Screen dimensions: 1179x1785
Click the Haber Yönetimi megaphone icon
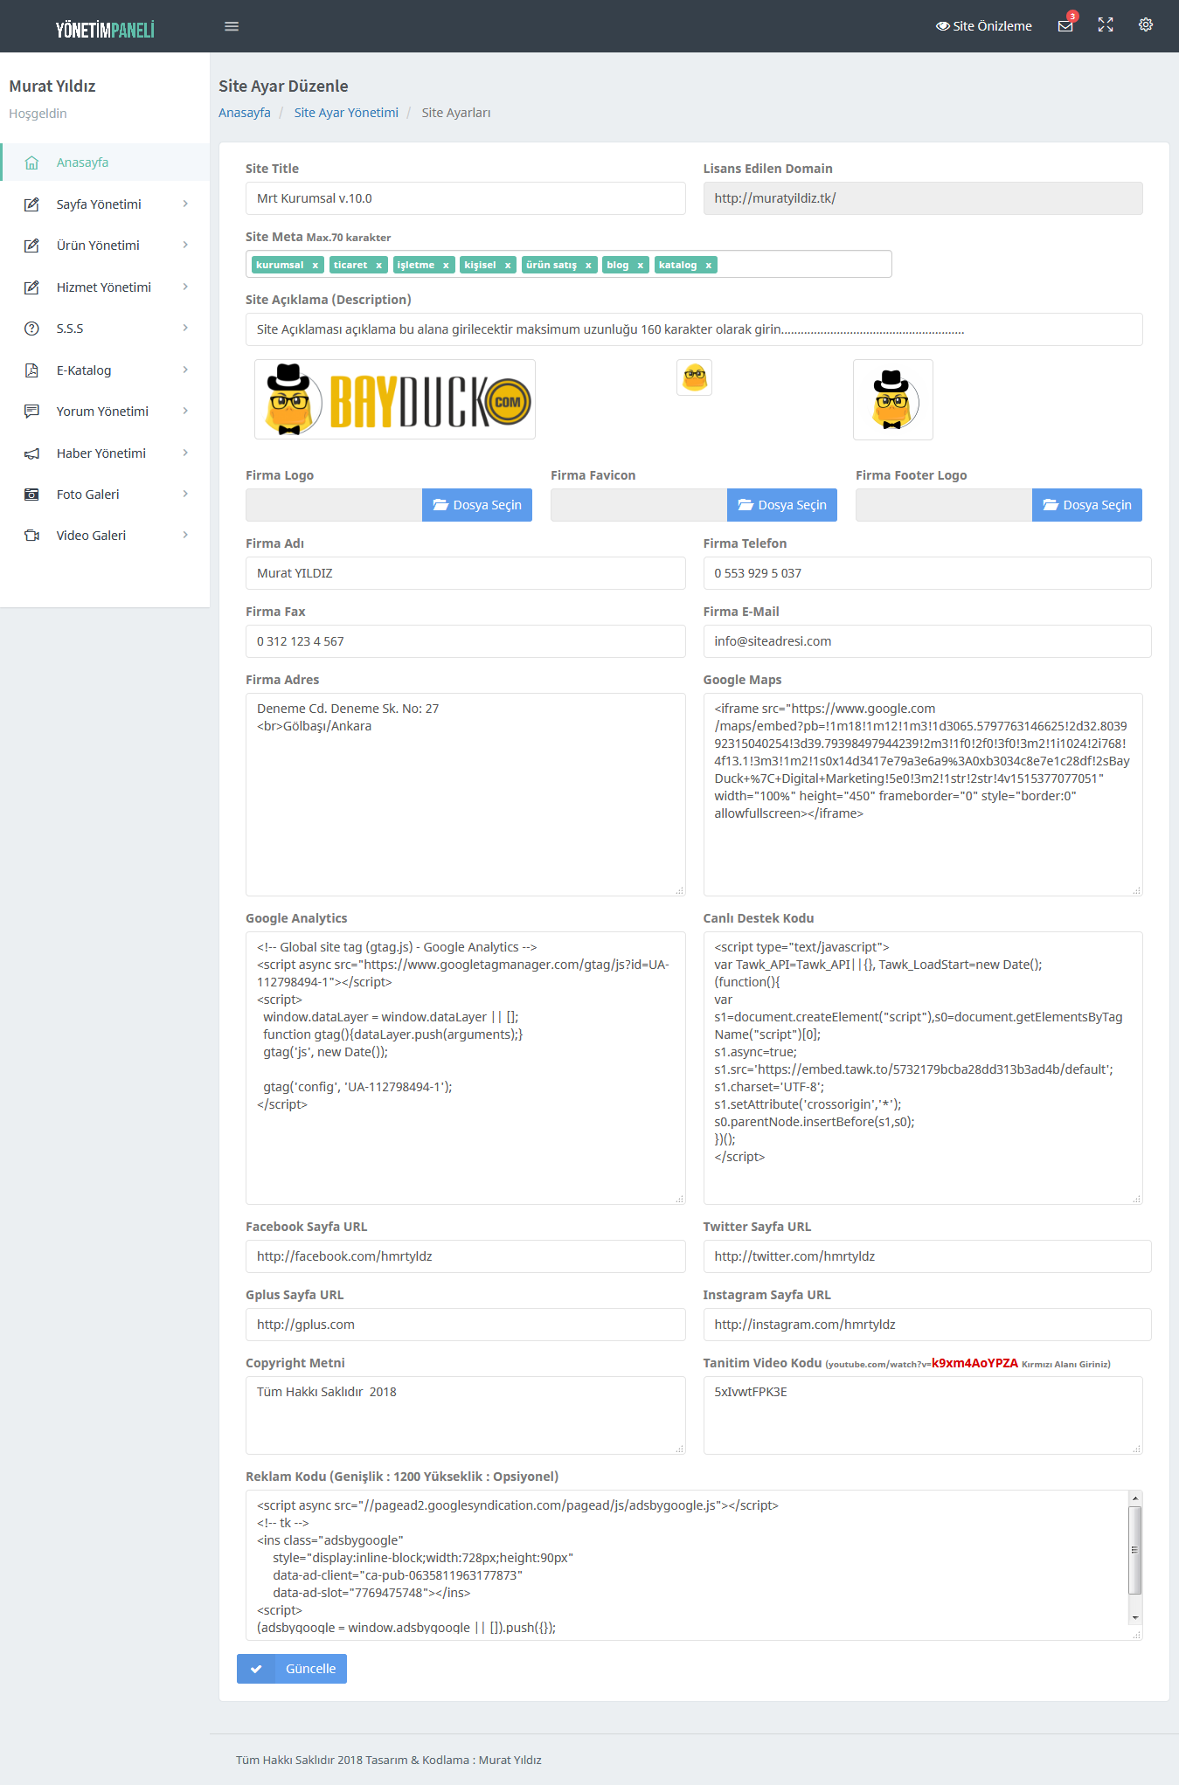(31, 453)
